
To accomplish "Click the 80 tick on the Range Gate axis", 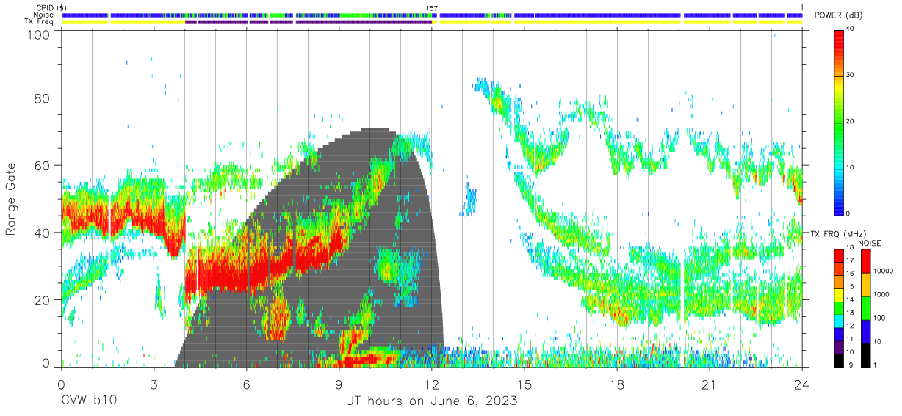I will [x=43, y=99].
